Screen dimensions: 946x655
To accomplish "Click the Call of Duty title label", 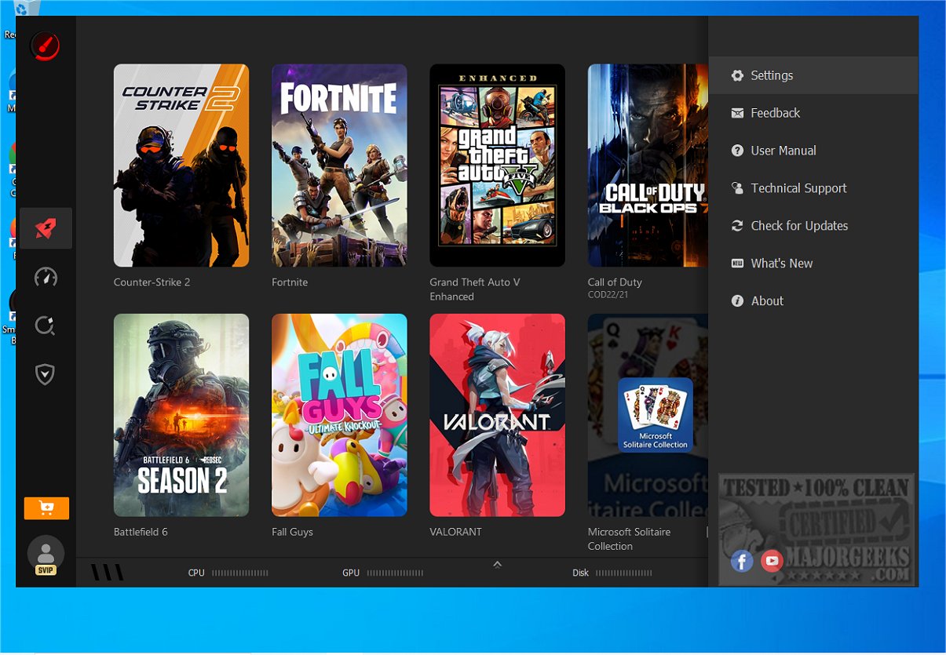I will [x=615, y=282].
